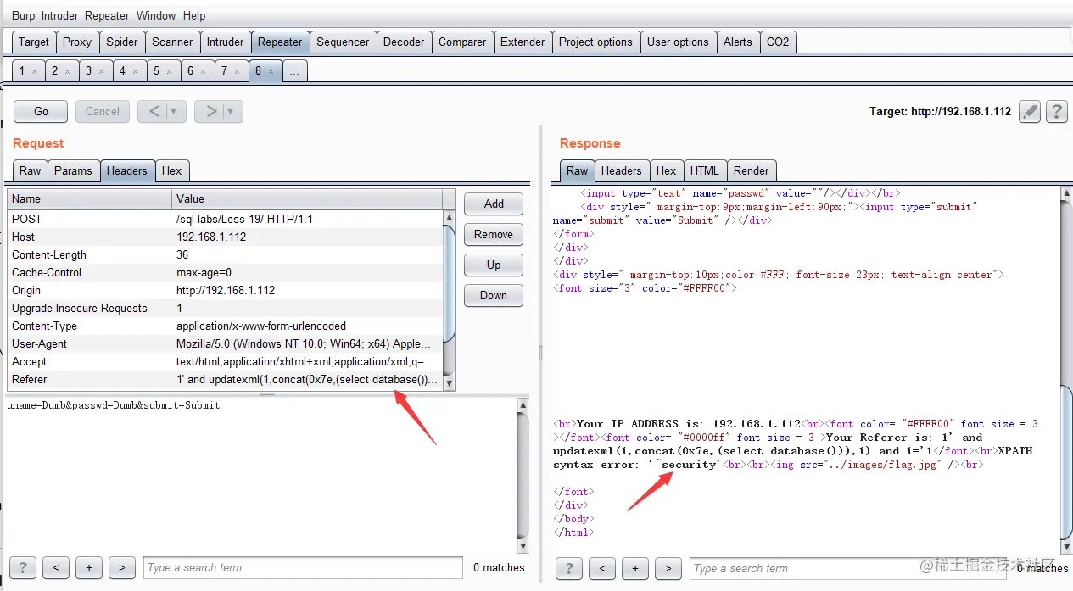Switch request view to Hex tab
The width and height of the screenshot is (1073, 591).
coord(172,170)
